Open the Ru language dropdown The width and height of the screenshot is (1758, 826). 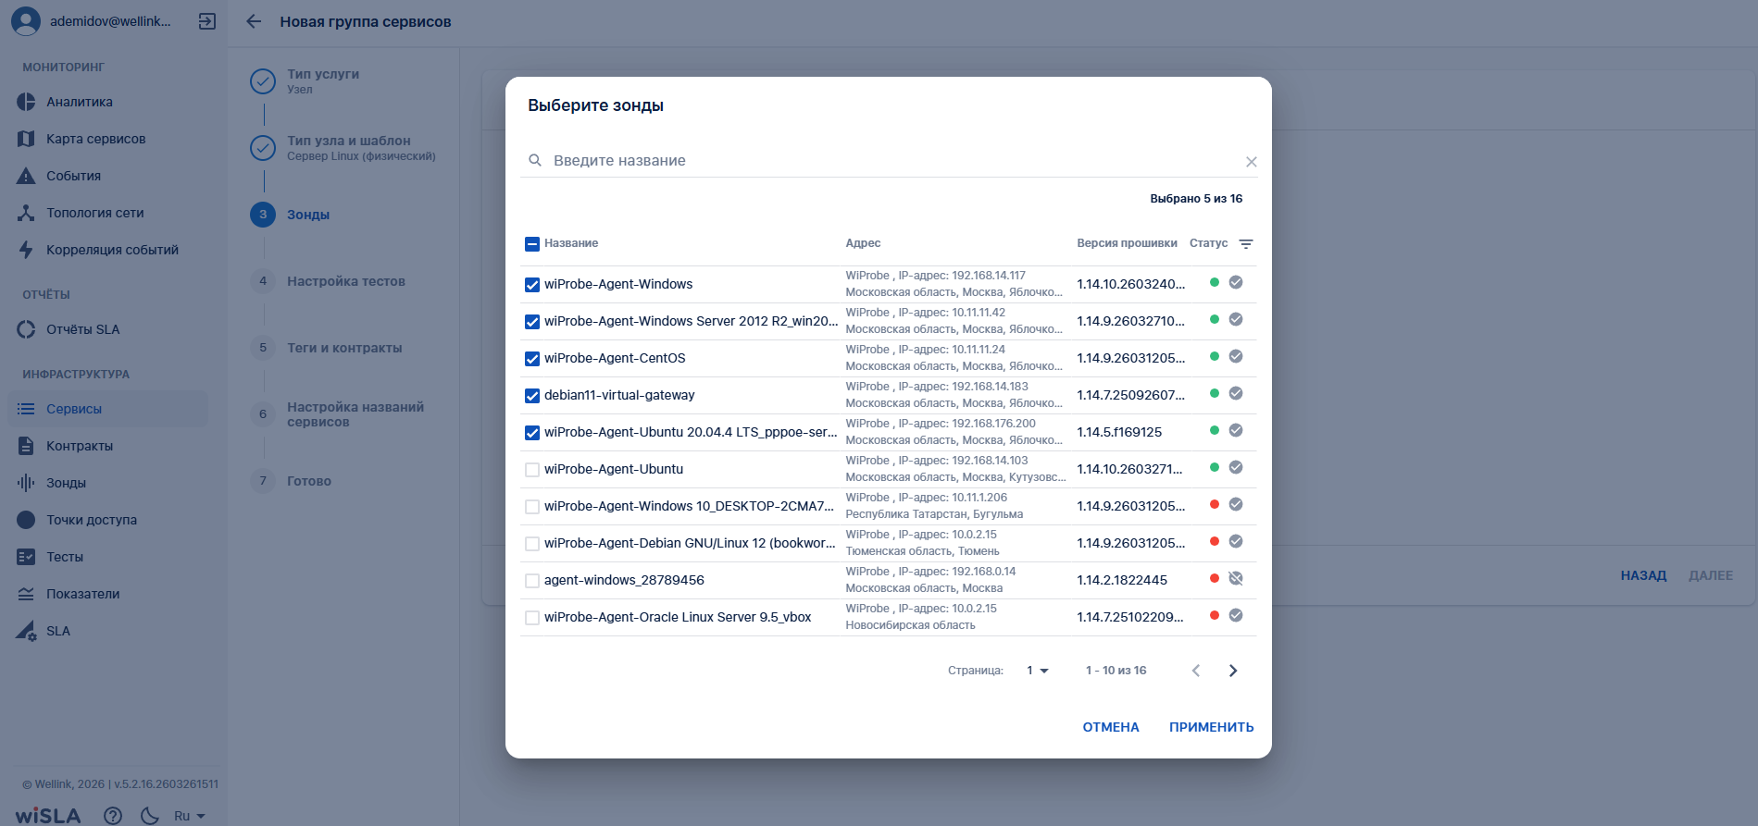pos(190,816)
